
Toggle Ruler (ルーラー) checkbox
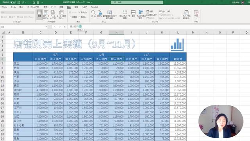click(x=73, y=12)
